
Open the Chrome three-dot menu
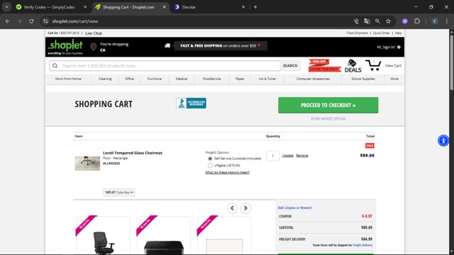(x=447, y=21)
